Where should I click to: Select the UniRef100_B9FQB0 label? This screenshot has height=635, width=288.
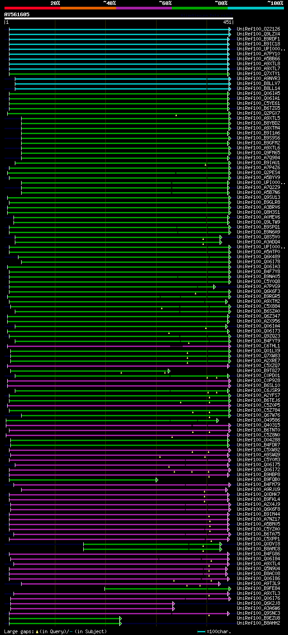click(258, 479)
